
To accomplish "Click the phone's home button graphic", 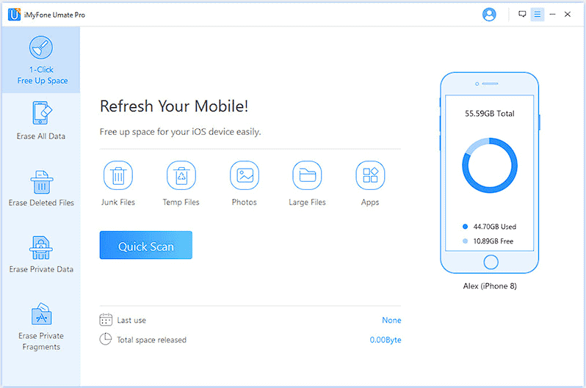I will pyautogui.click(x=491, y=262).
